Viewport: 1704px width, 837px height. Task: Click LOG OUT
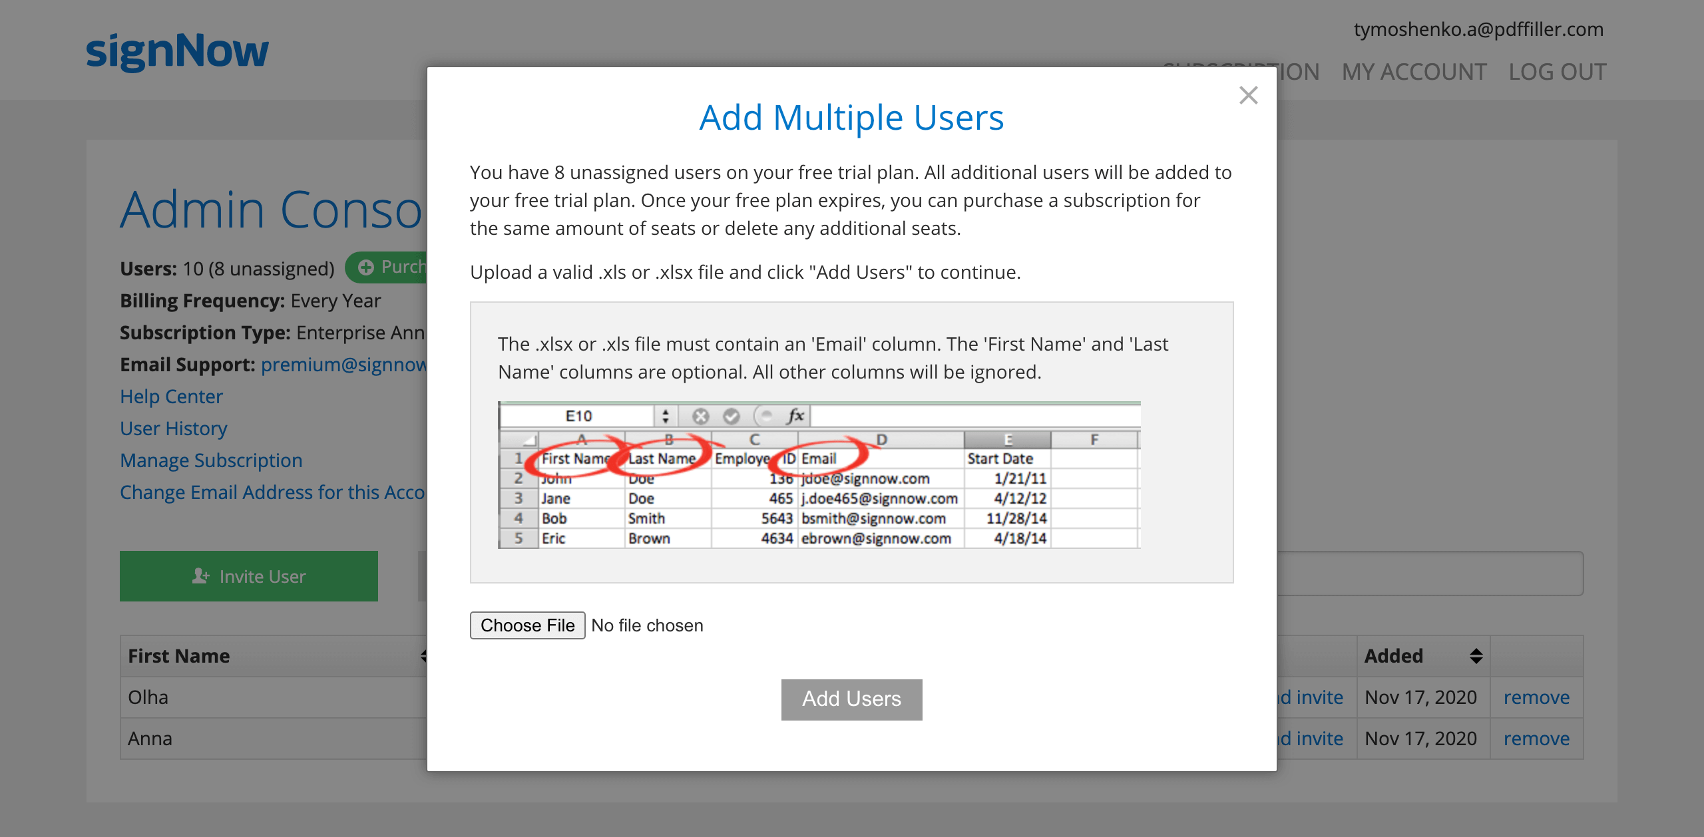(1558, 71)
